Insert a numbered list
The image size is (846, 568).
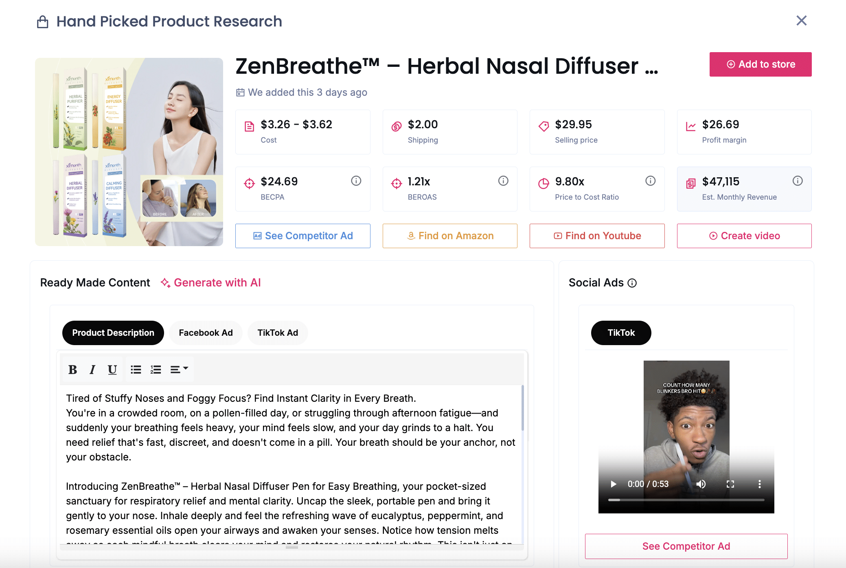(x=156, y=370)
